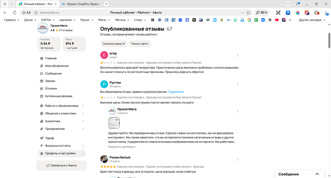The height and width of the screenshot is (178, 331).
Task: Close the Личный кабинет tab
Action: click(x=55, y=4)
